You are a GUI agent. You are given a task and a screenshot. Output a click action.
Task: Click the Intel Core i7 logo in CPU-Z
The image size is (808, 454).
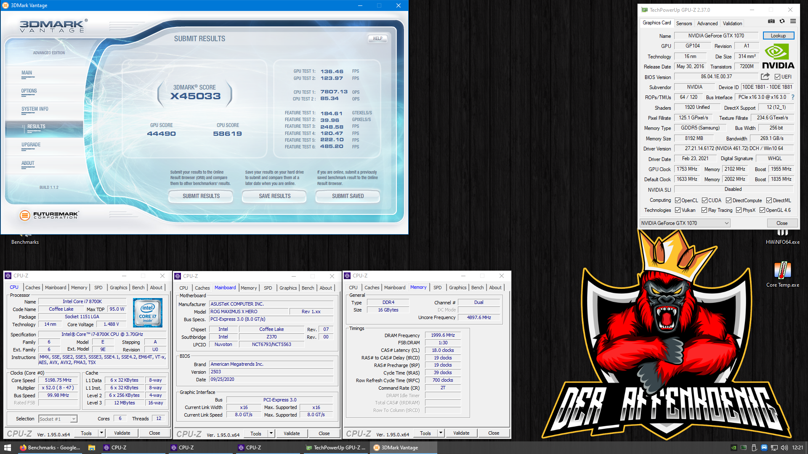(147, 313)
